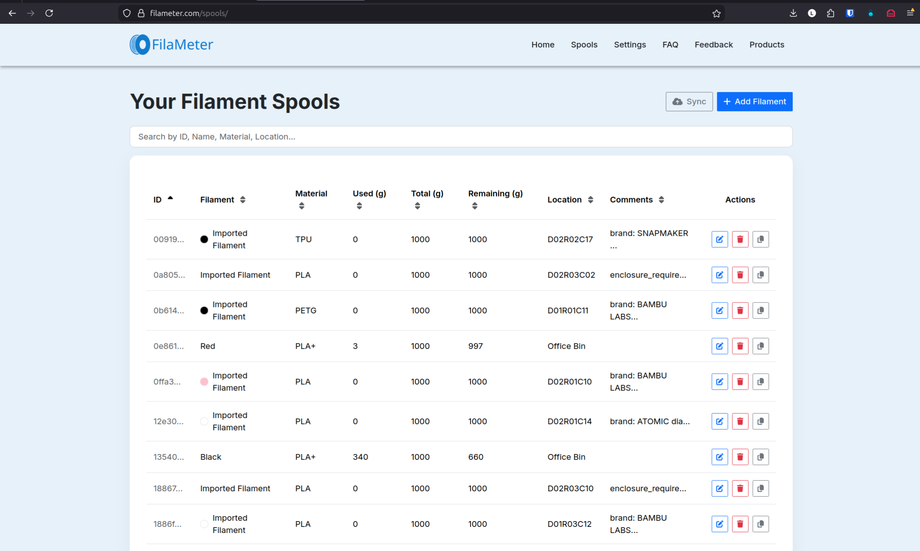Viewport: 920px width, 551px height.
Task: Click the spool search field
Action: point(461,137)
